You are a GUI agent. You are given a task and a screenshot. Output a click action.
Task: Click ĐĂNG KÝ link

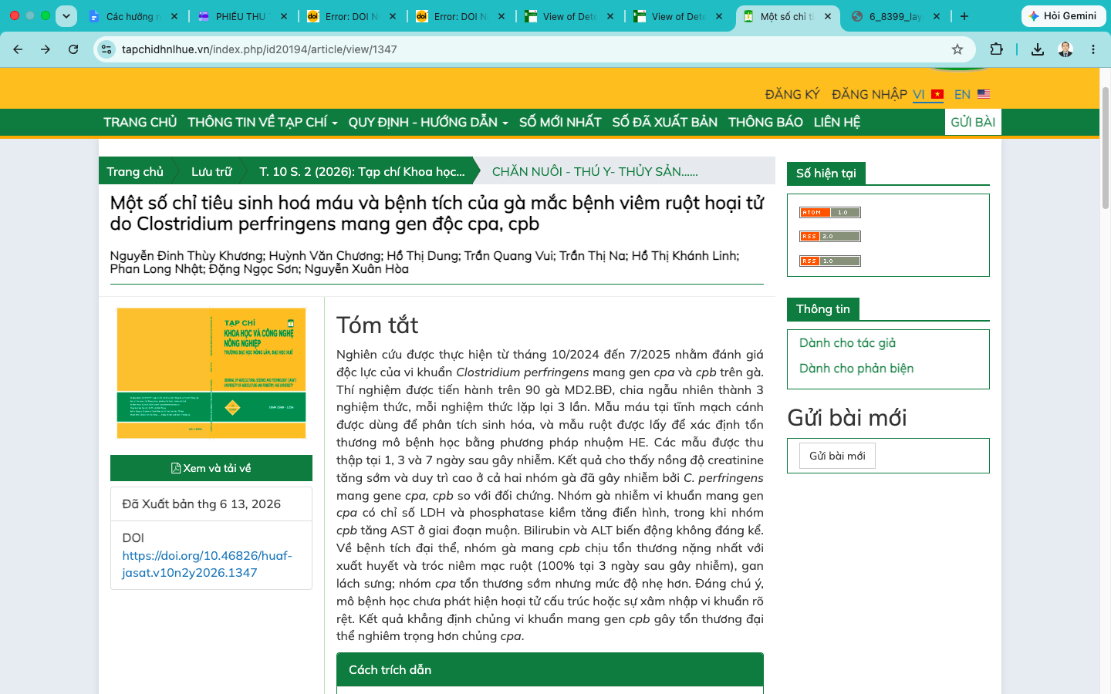tap(792, 94)
